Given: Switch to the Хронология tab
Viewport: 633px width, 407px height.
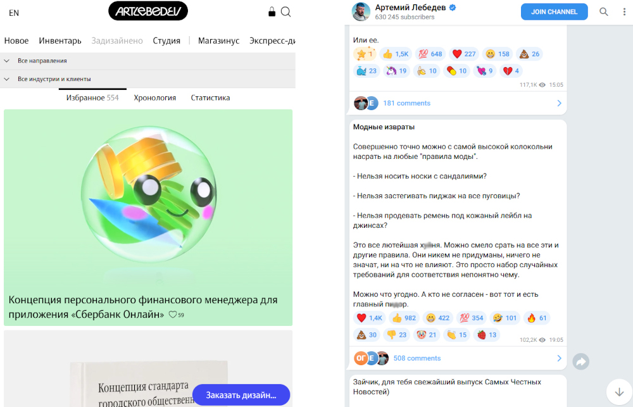Looking at the screenshot, I should (155, 97).
